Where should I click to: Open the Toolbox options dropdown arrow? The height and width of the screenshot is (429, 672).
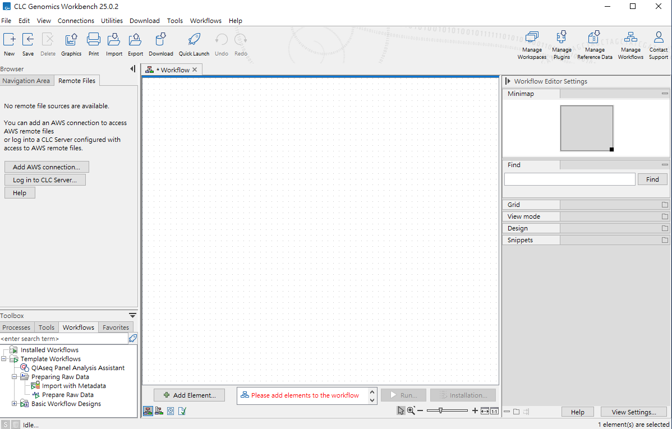133,315
